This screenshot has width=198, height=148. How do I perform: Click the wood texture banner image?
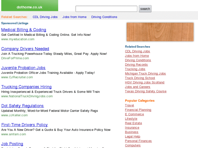(160, 32)
